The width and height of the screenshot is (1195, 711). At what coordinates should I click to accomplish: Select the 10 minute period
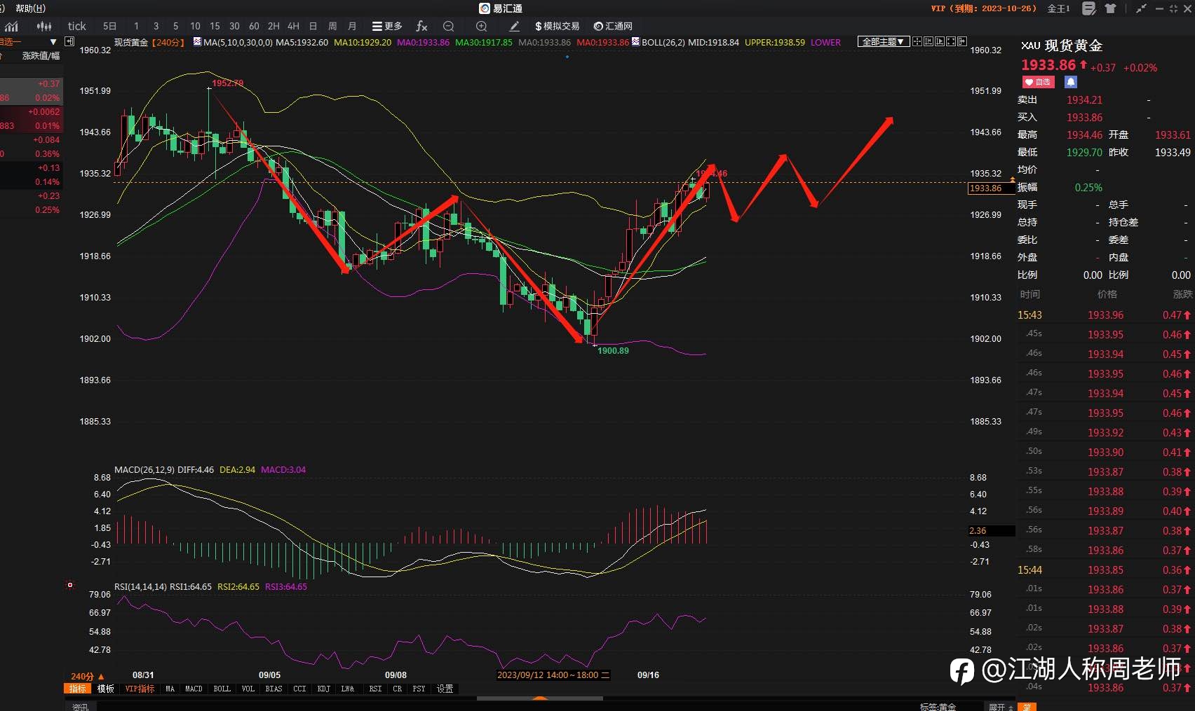(195, 26)
